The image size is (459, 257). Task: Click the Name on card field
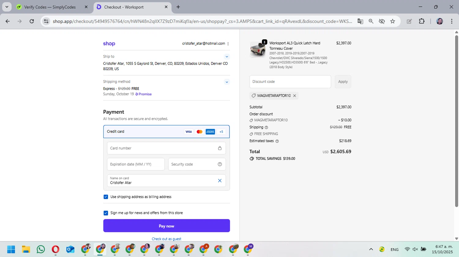(166, 181)
